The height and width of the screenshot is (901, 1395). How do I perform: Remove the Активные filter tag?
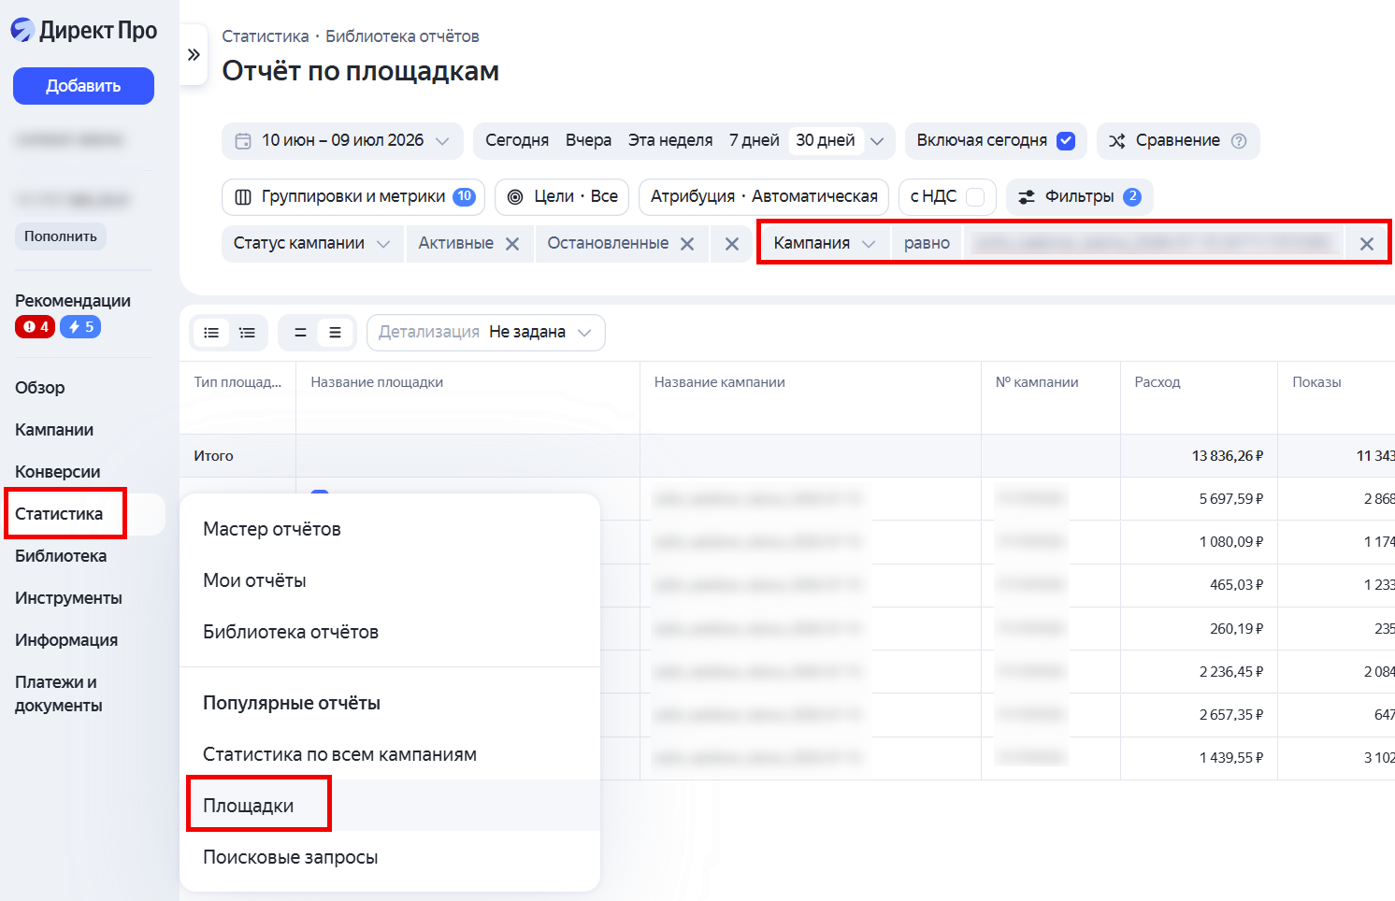[x=512, y=244]
